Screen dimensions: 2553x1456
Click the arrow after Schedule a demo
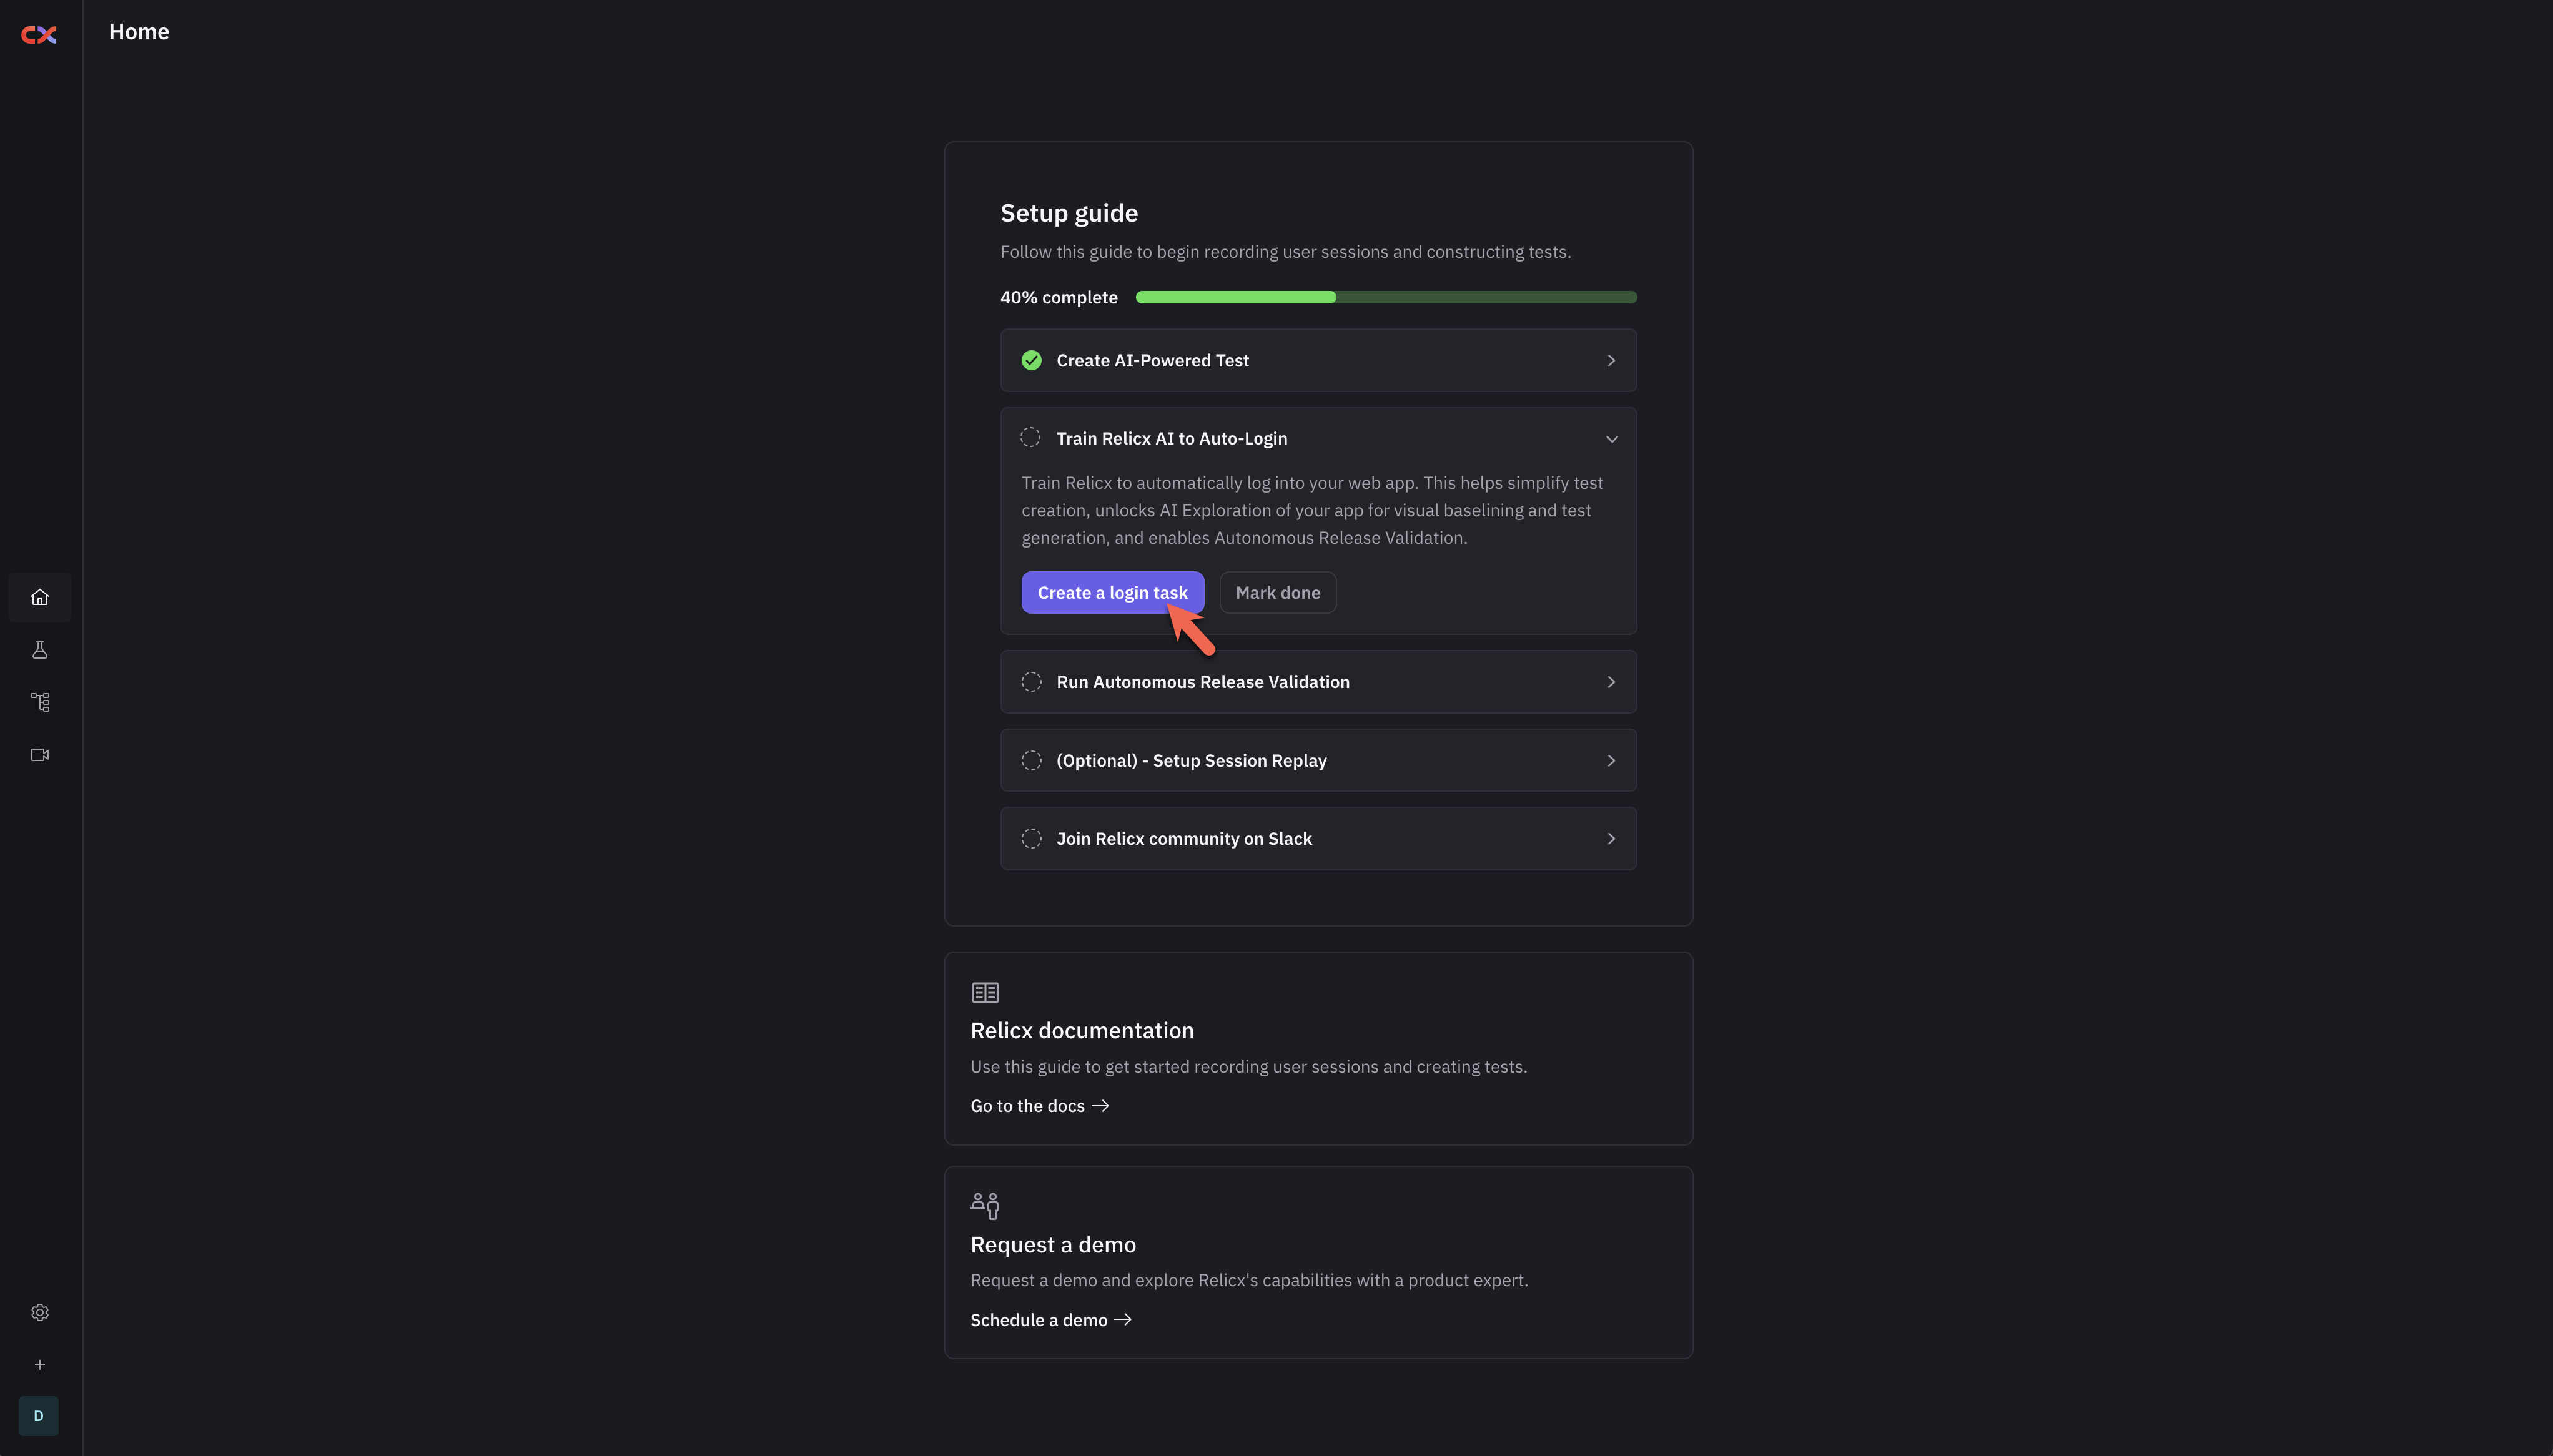[1123, 1320]
